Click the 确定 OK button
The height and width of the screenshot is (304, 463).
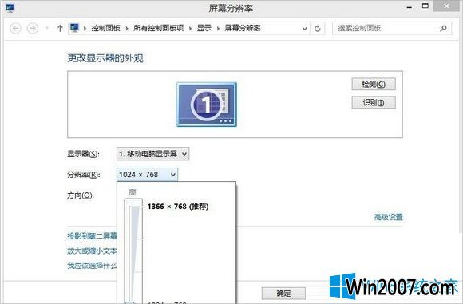click(x=283, y=294)
